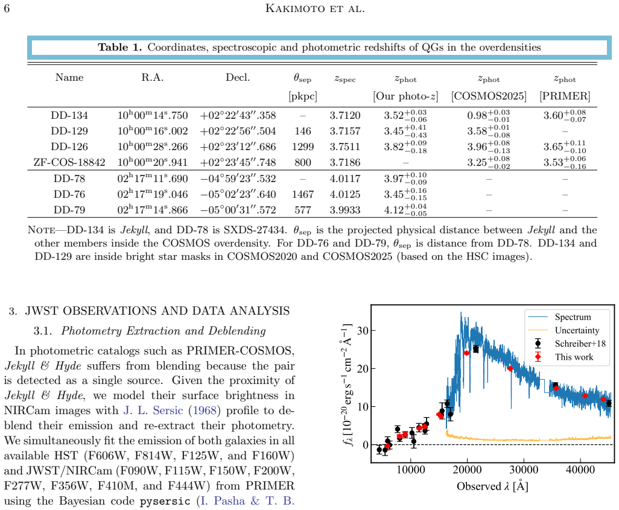Click the page number 6
The width and height of the screenshot is (619, 510).
click(x=7, y=8)
